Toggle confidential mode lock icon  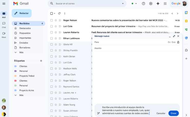(x=178, y=42)
